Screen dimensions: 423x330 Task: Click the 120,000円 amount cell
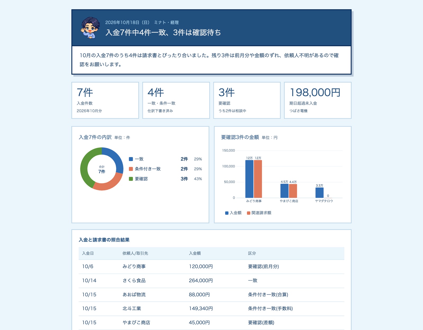(x=201, y=267)
